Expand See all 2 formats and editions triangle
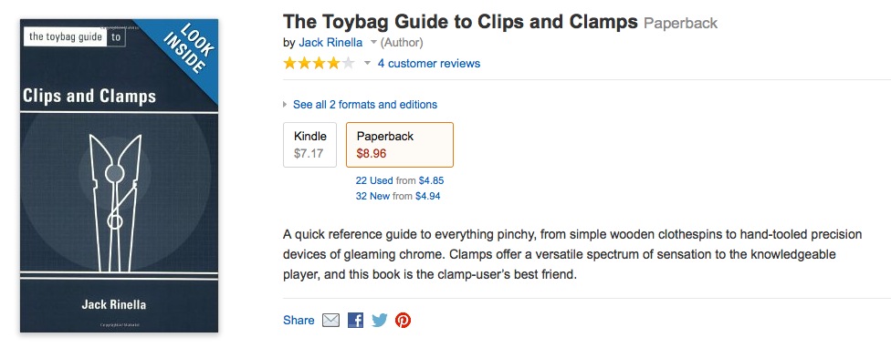Image resolution: width=891 pixels, height=358 pixels. coord(285,105)
